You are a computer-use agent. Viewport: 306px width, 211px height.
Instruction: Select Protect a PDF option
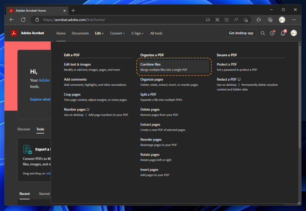pos(227,65)
